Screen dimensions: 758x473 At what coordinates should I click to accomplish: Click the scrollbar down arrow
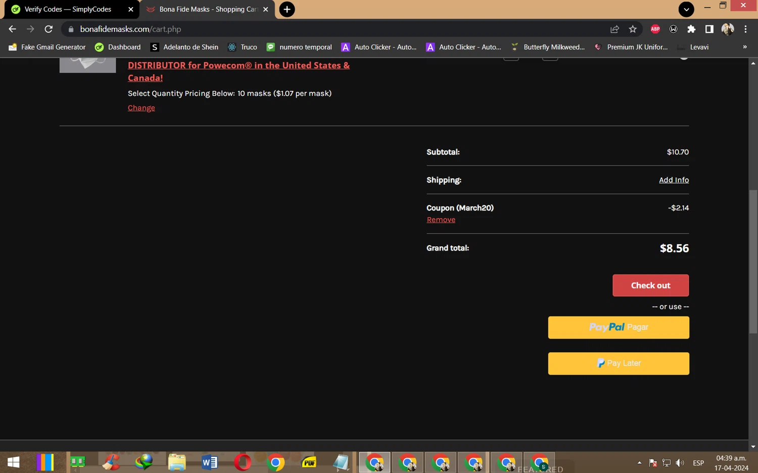(753, 447)
